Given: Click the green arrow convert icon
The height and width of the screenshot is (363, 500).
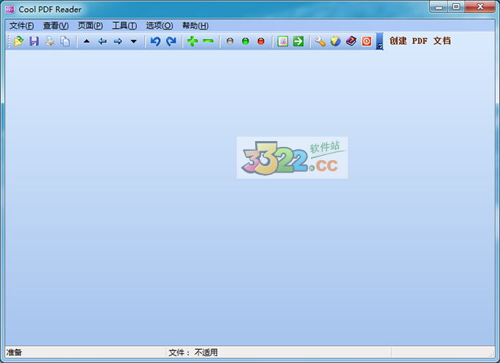Looking at the screenshot, I should (299, 41).
